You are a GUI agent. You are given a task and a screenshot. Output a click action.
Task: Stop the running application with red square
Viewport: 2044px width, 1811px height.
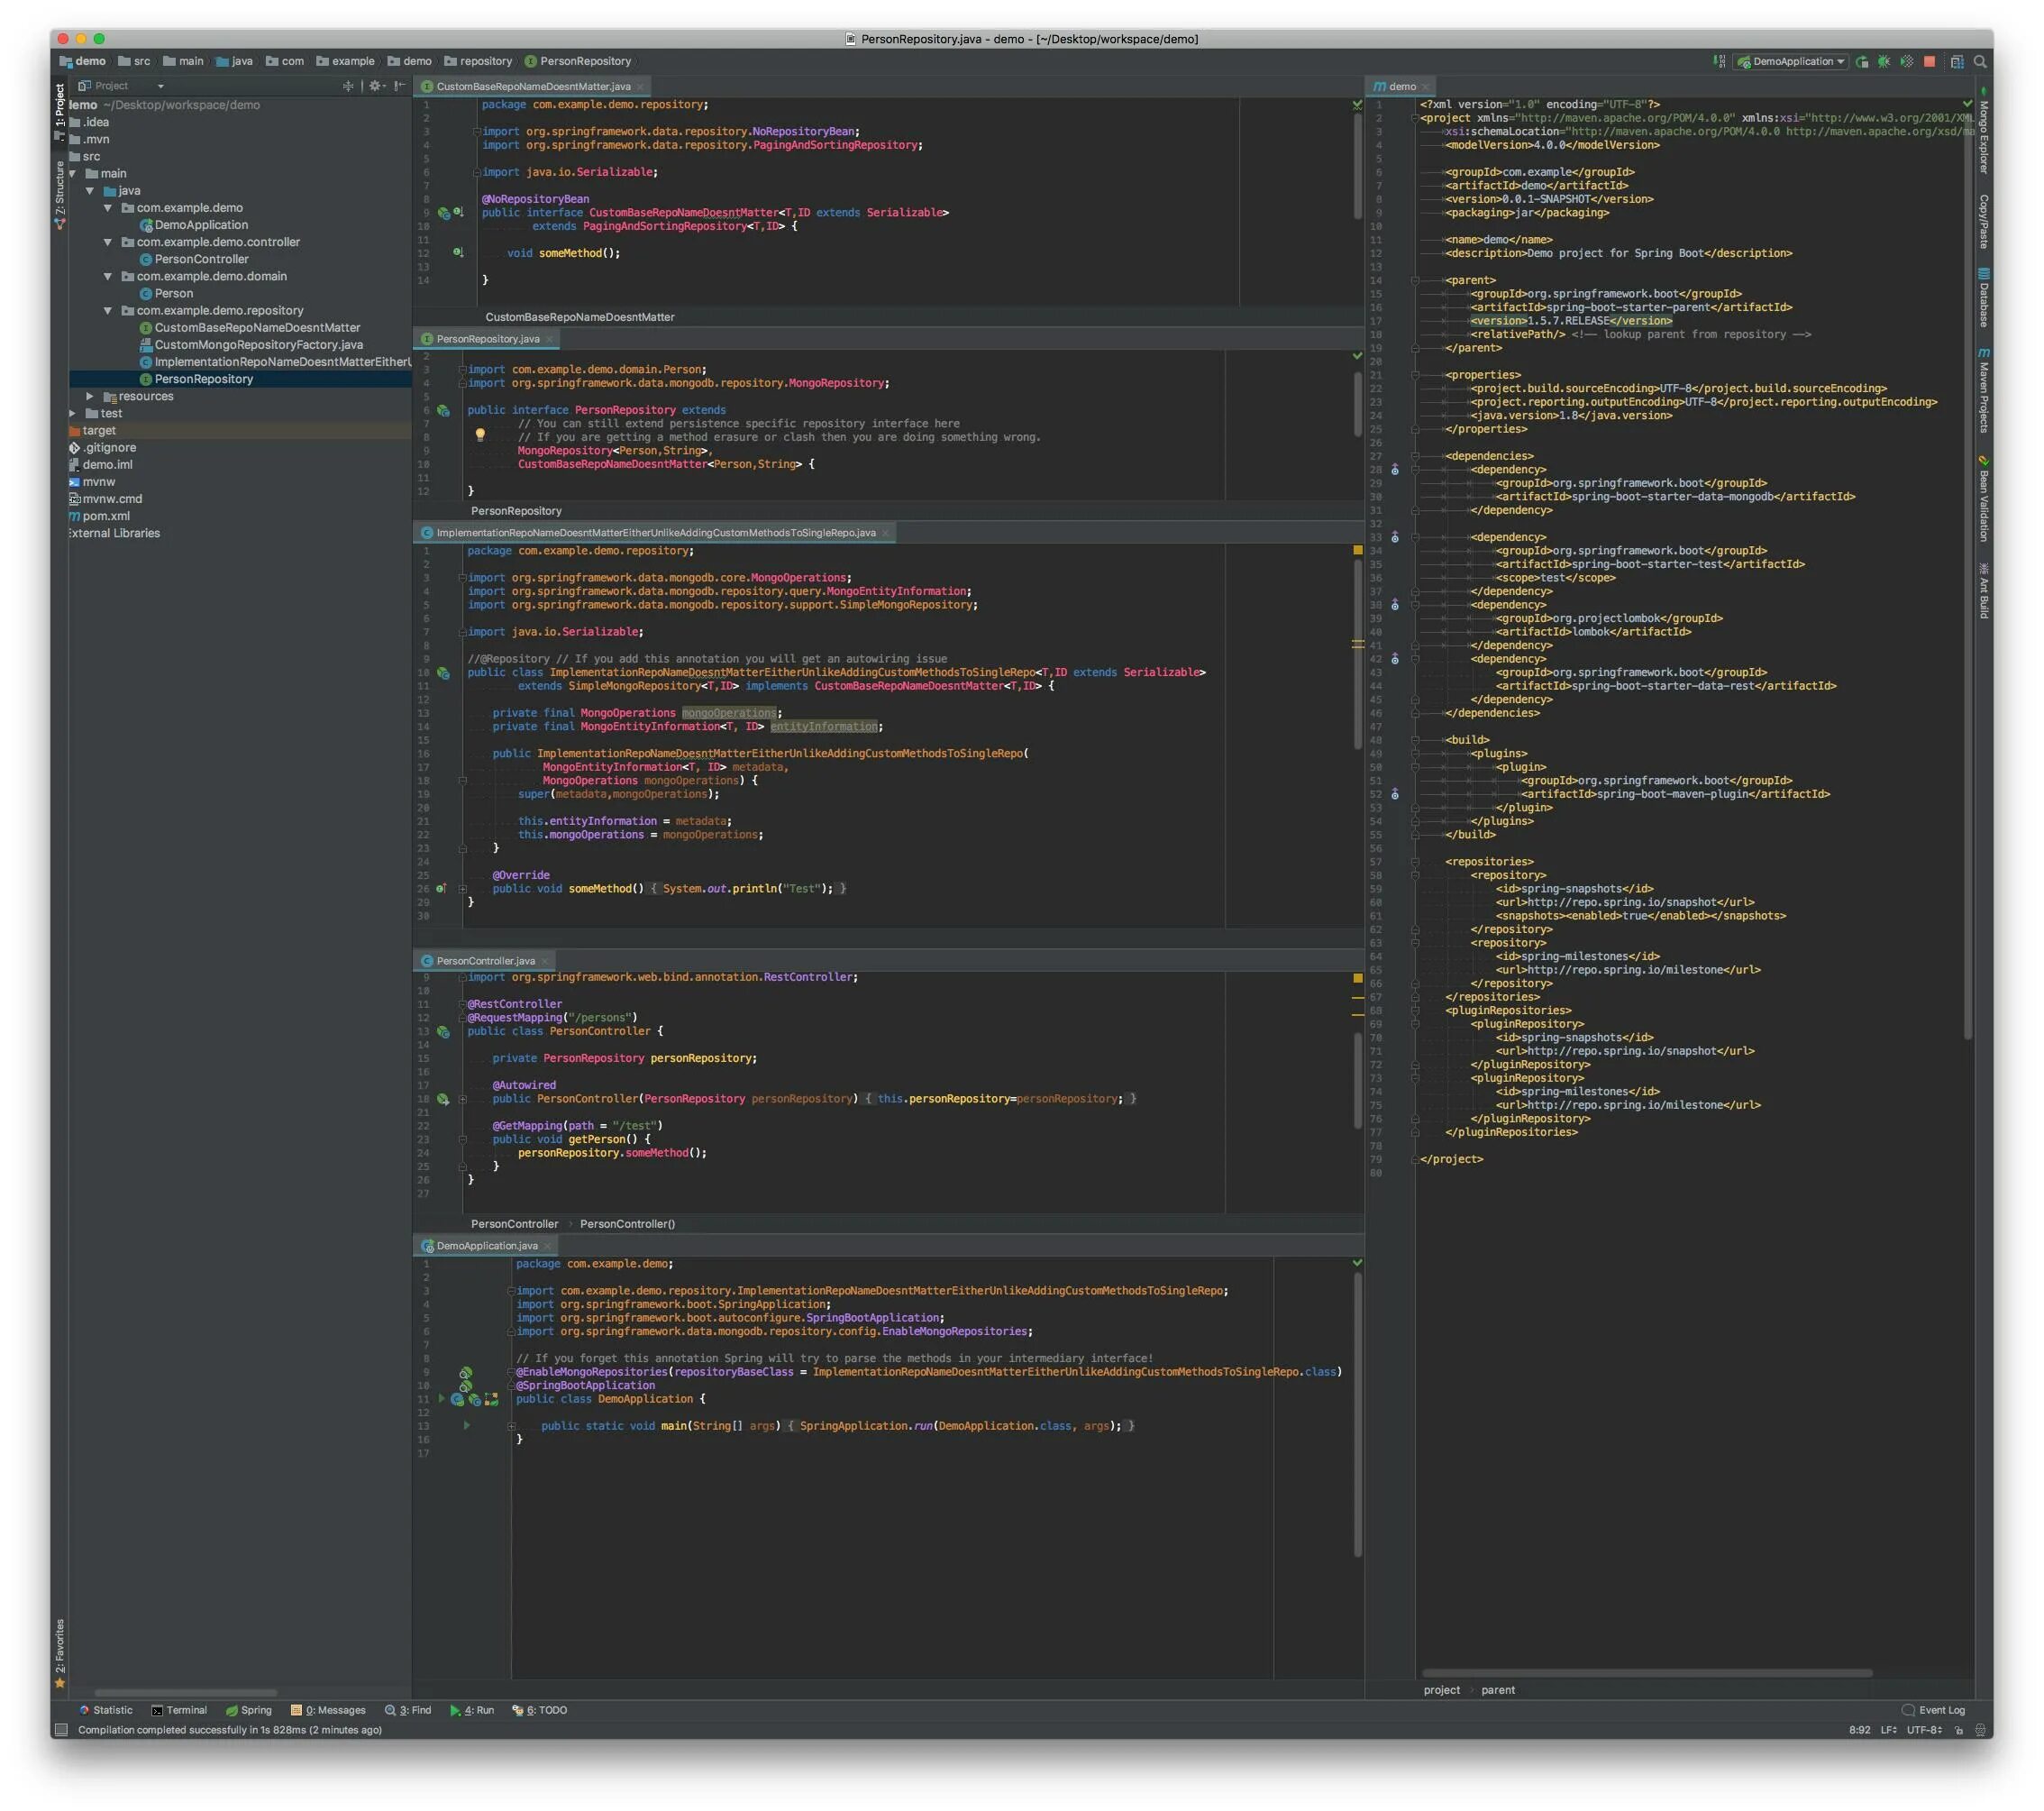point(1930,62)
